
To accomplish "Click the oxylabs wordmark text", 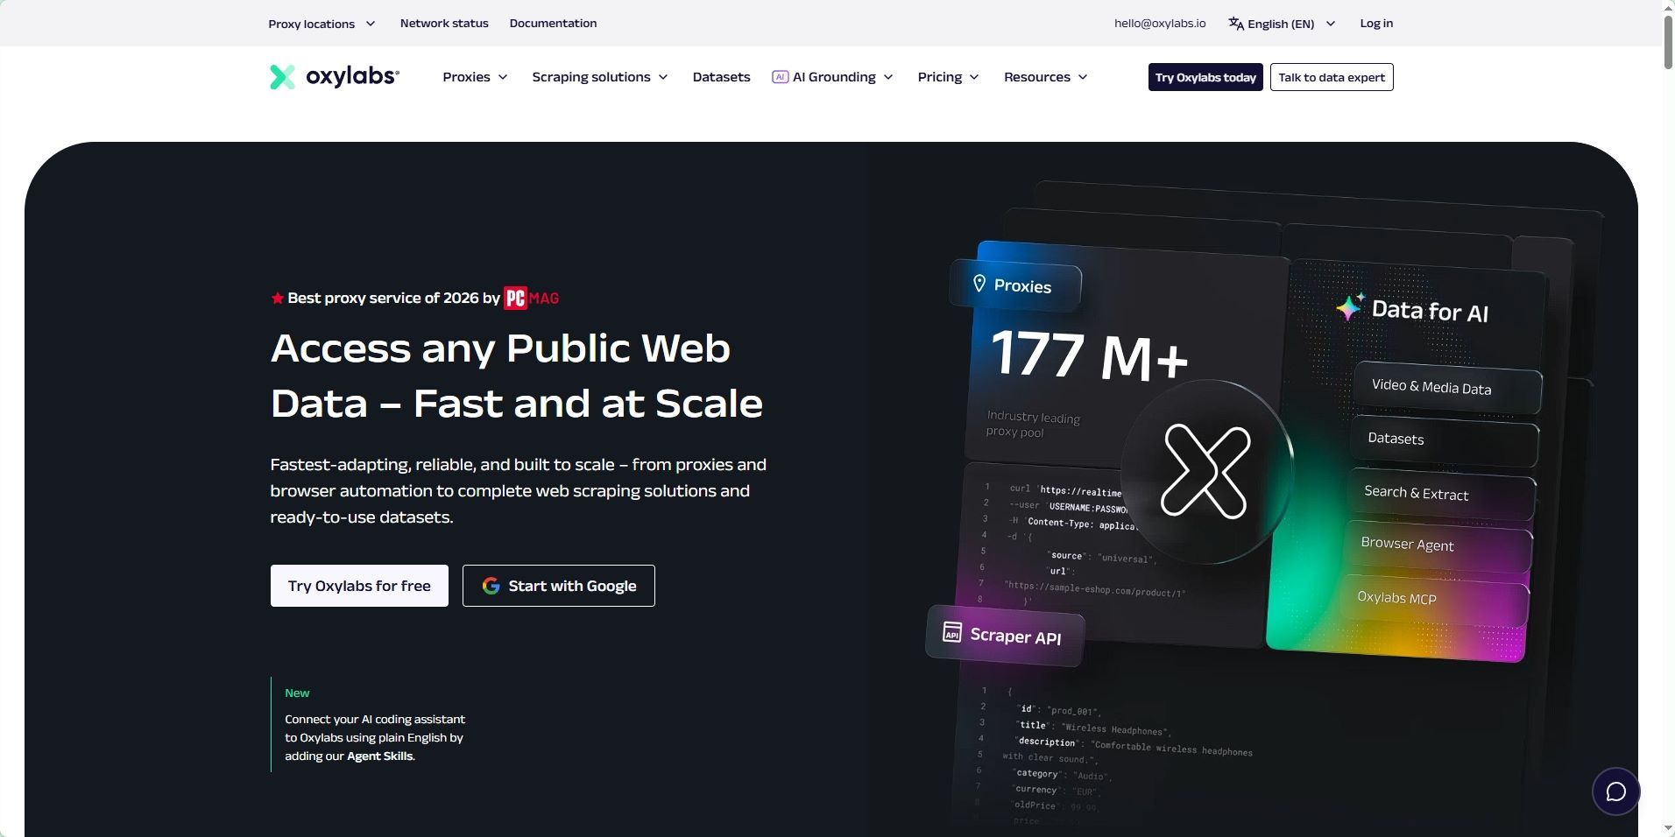I will [x=352, y=77].
